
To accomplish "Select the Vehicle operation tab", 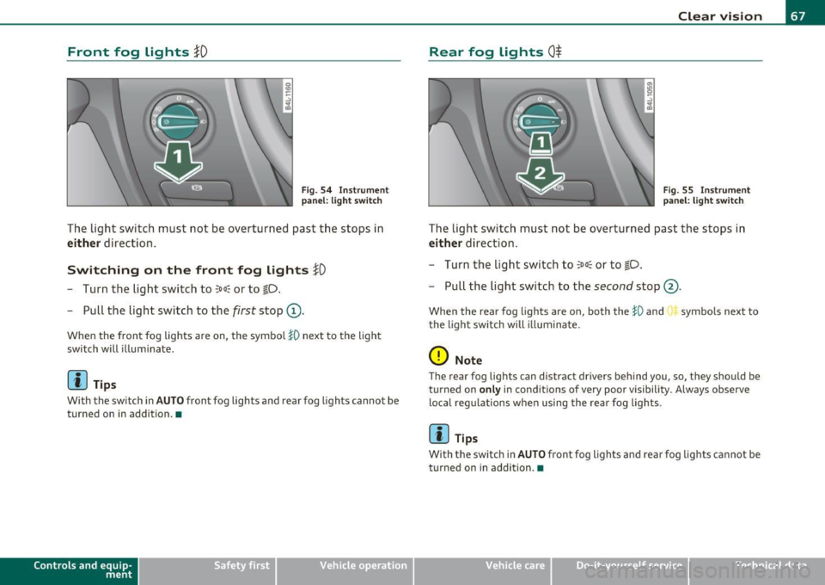I will tap(345, 570).
